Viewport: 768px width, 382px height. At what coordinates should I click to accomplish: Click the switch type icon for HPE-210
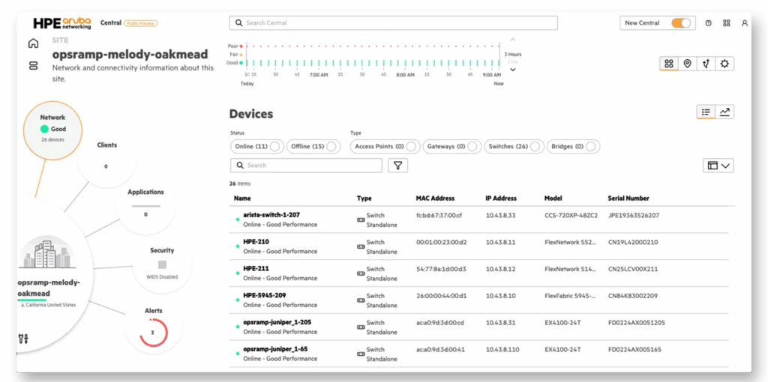pos(361,247)
